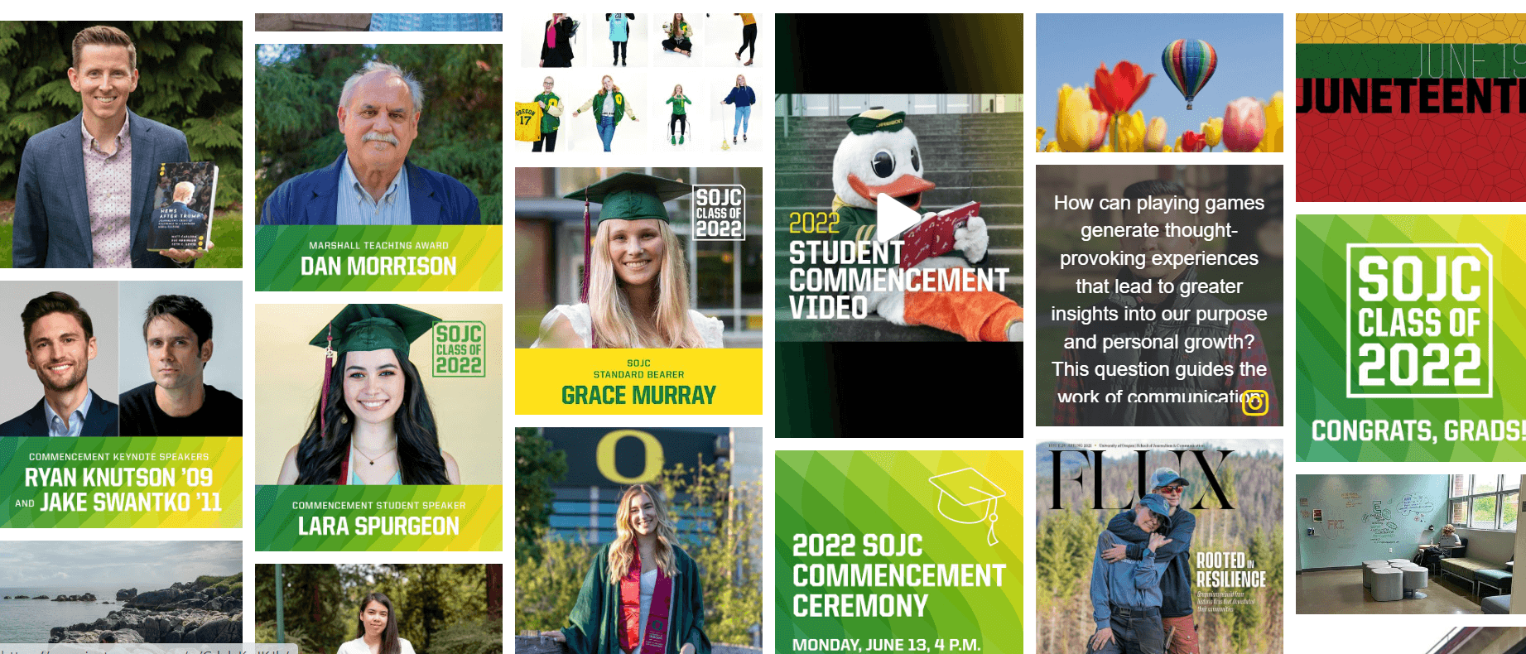Open the letterman jacket photo collage

click(x=638, y=83)
